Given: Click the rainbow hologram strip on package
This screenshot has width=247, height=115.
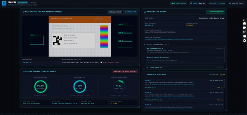Looking at the screenshot, I should [104, 36].
